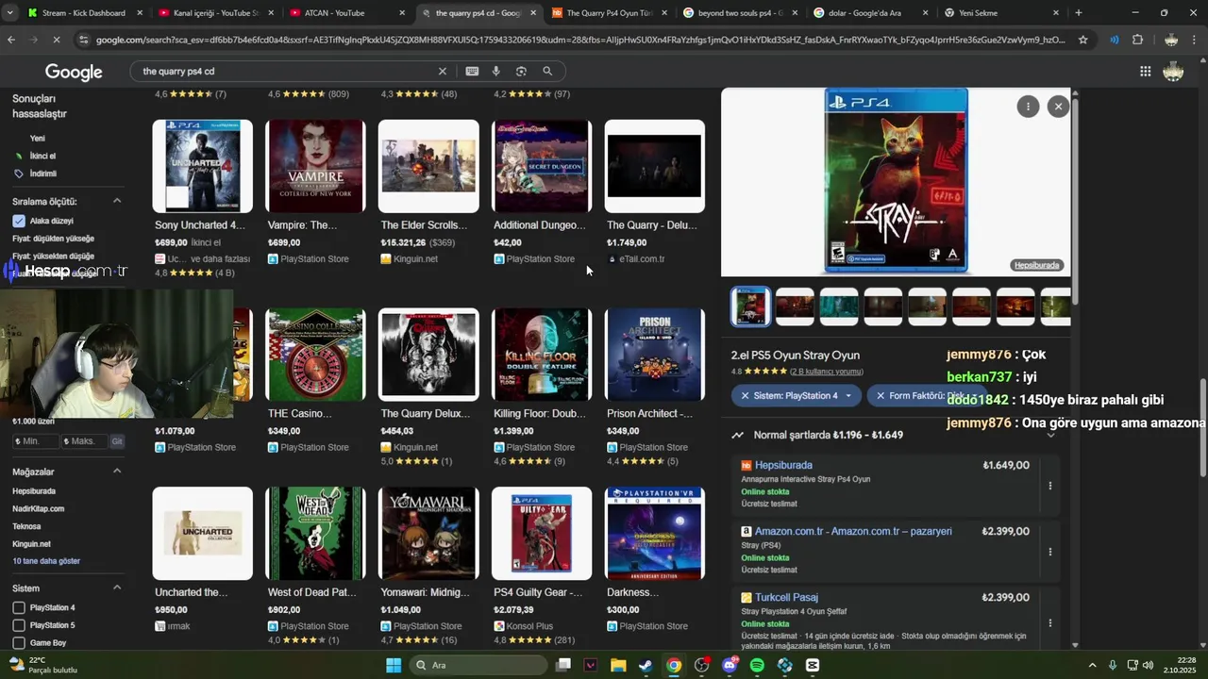Show hidden system tray icons
The image size is (1208, 679).
pos(1092,665)
